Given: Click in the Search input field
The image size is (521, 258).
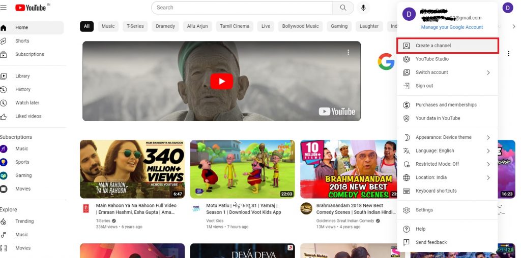Looking at the screenshot, I should click(242, 8).
